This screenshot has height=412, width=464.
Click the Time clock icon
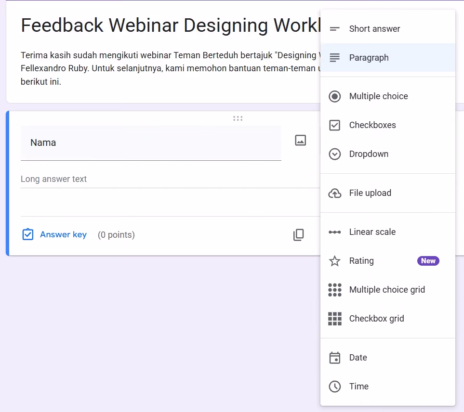(335, 386)
